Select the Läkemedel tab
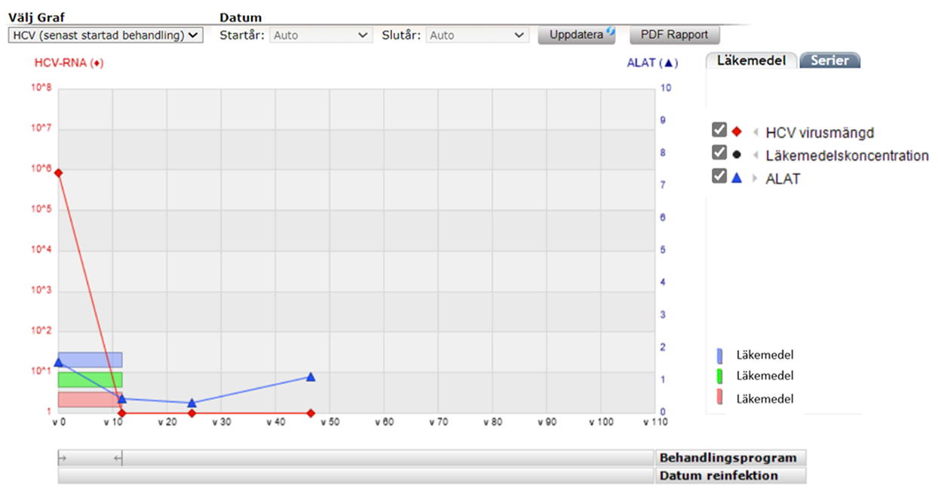The width and height of the screenshot is (938, 491). click(751, 59)
